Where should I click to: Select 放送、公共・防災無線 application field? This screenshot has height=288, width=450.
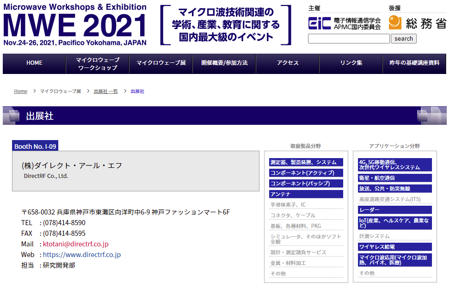395,189
